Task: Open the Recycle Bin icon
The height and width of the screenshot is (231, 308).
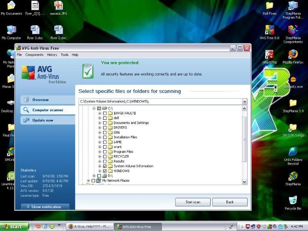Action: (293, 201)
